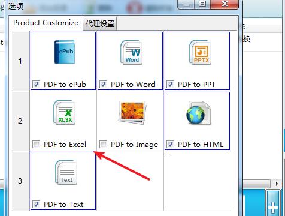This screenshot has width=285, height=216.
Task: Click the scrollbar right arrow in background window
Action: pos(277,184)
